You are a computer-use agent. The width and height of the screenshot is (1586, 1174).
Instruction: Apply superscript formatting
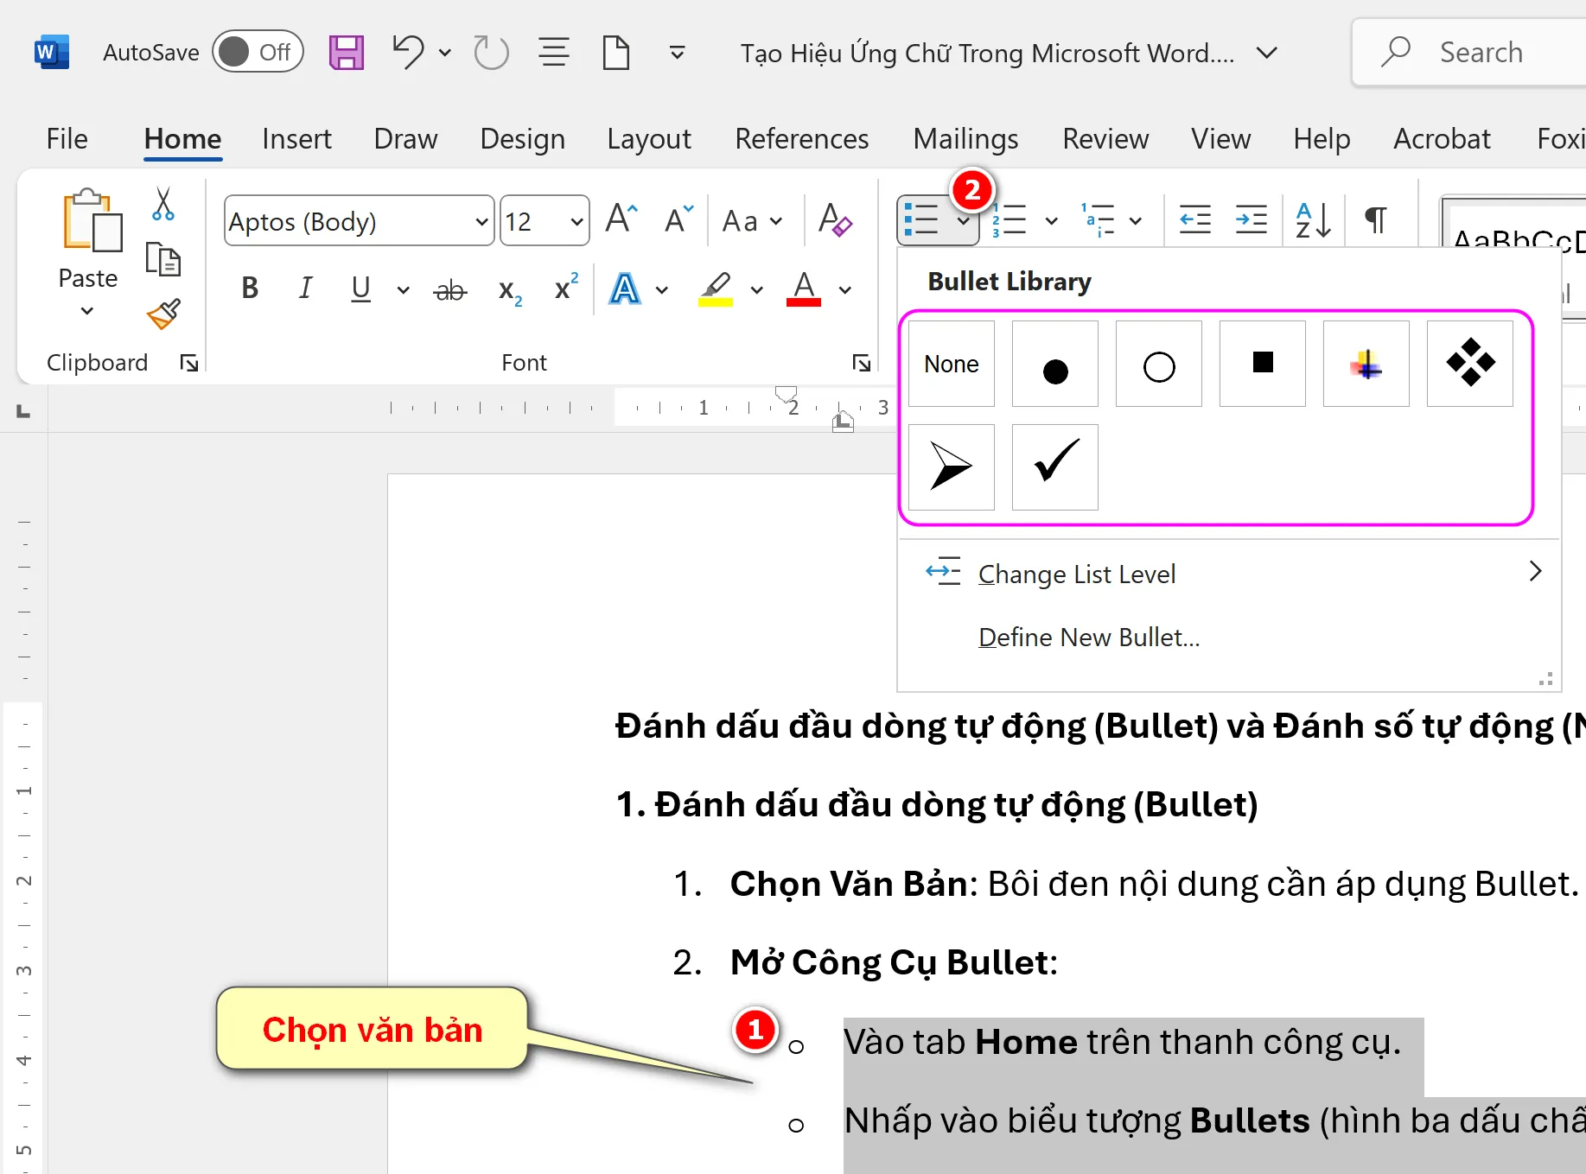(x=564, y=289)
